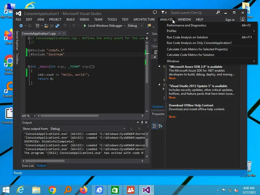Viewport: 260px width, 195px height.
Task: Open the Navigate Backward history dropdown
Action: tap(25, 26)
